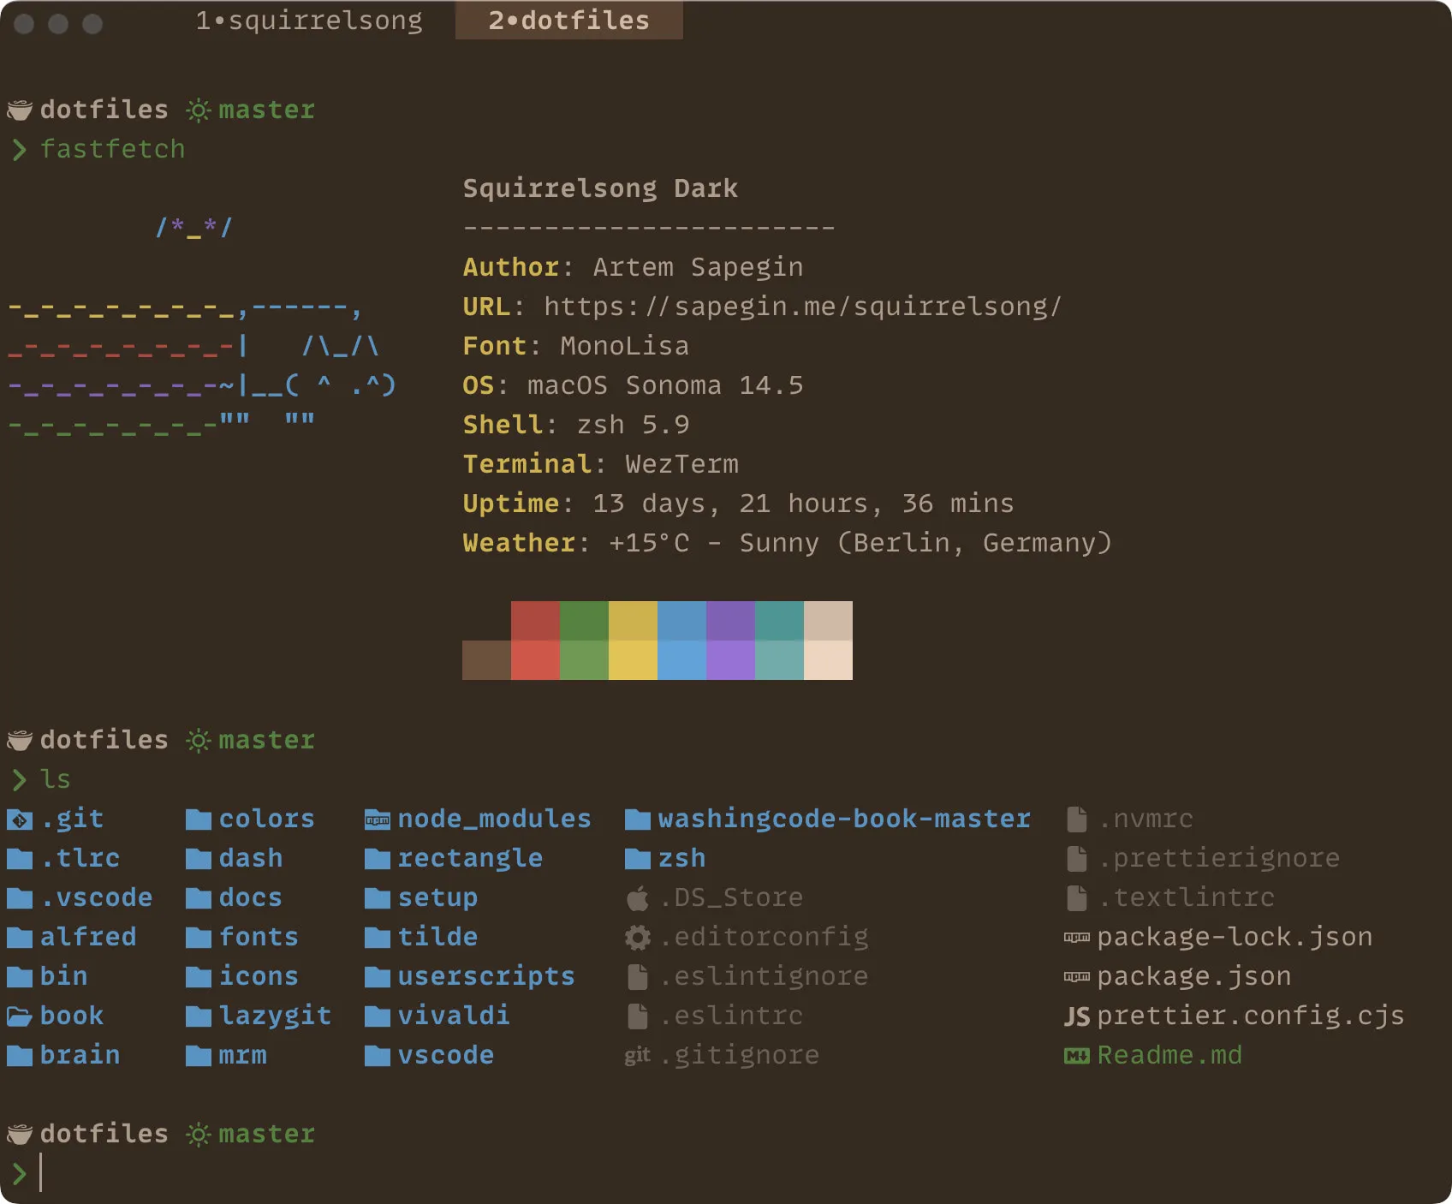Click the Apple icon next to .DS_Store

coord(638,897)
